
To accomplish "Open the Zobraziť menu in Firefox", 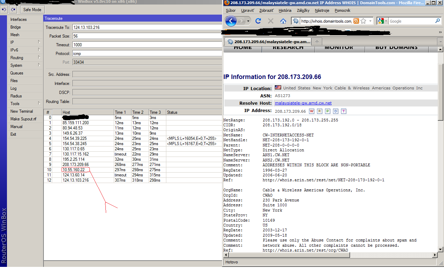I will 267,11.
